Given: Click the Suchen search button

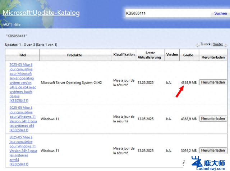Looking at the screenshot, I should click(x=220, y=13).
